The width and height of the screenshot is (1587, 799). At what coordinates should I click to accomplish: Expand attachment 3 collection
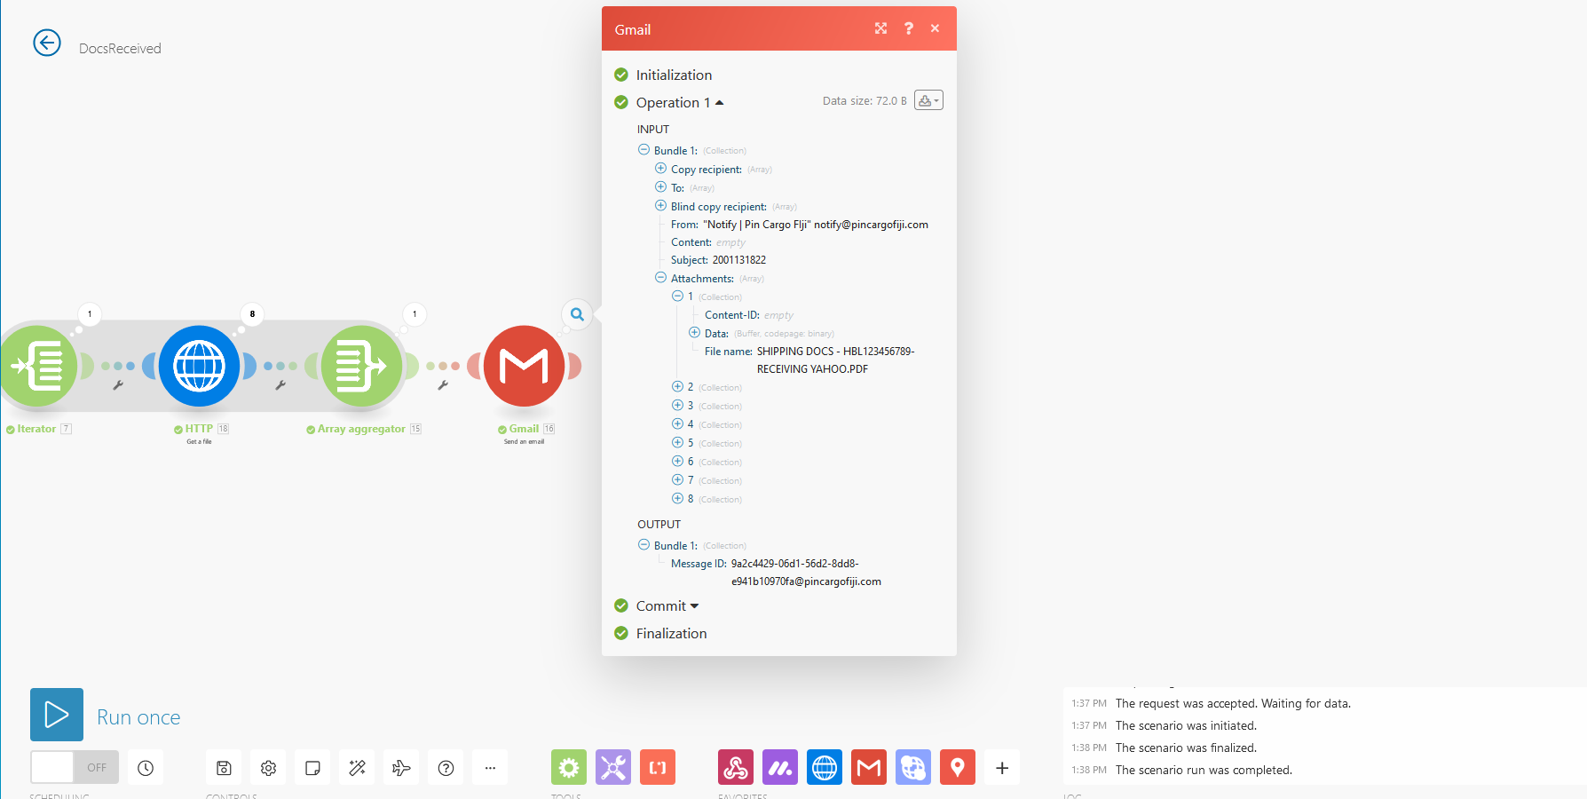pyautogui.click(x=677, y=405)
